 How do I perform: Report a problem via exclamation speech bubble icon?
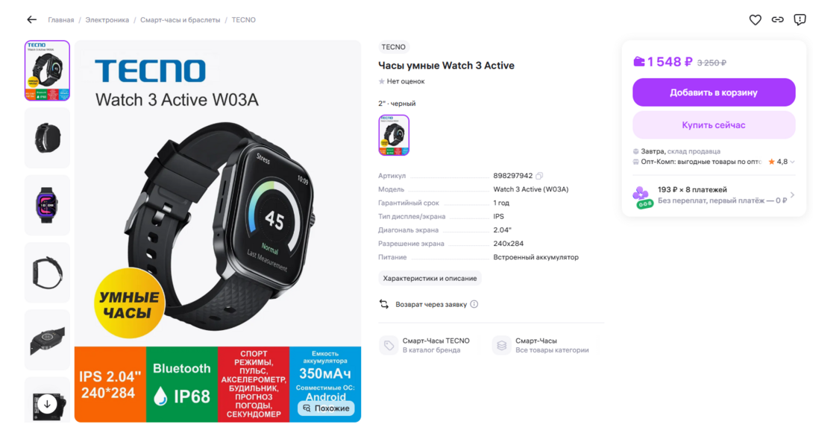[800, 19]
